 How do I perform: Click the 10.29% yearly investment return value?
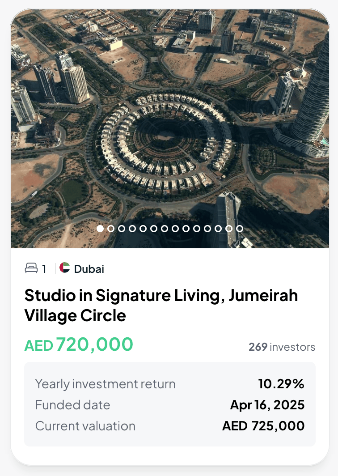point(281,384)
